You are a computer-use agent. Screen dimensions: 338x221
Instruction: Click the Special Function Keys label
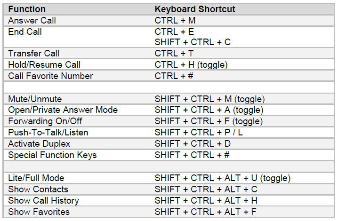pyautogui.click(x=52, y=155)
